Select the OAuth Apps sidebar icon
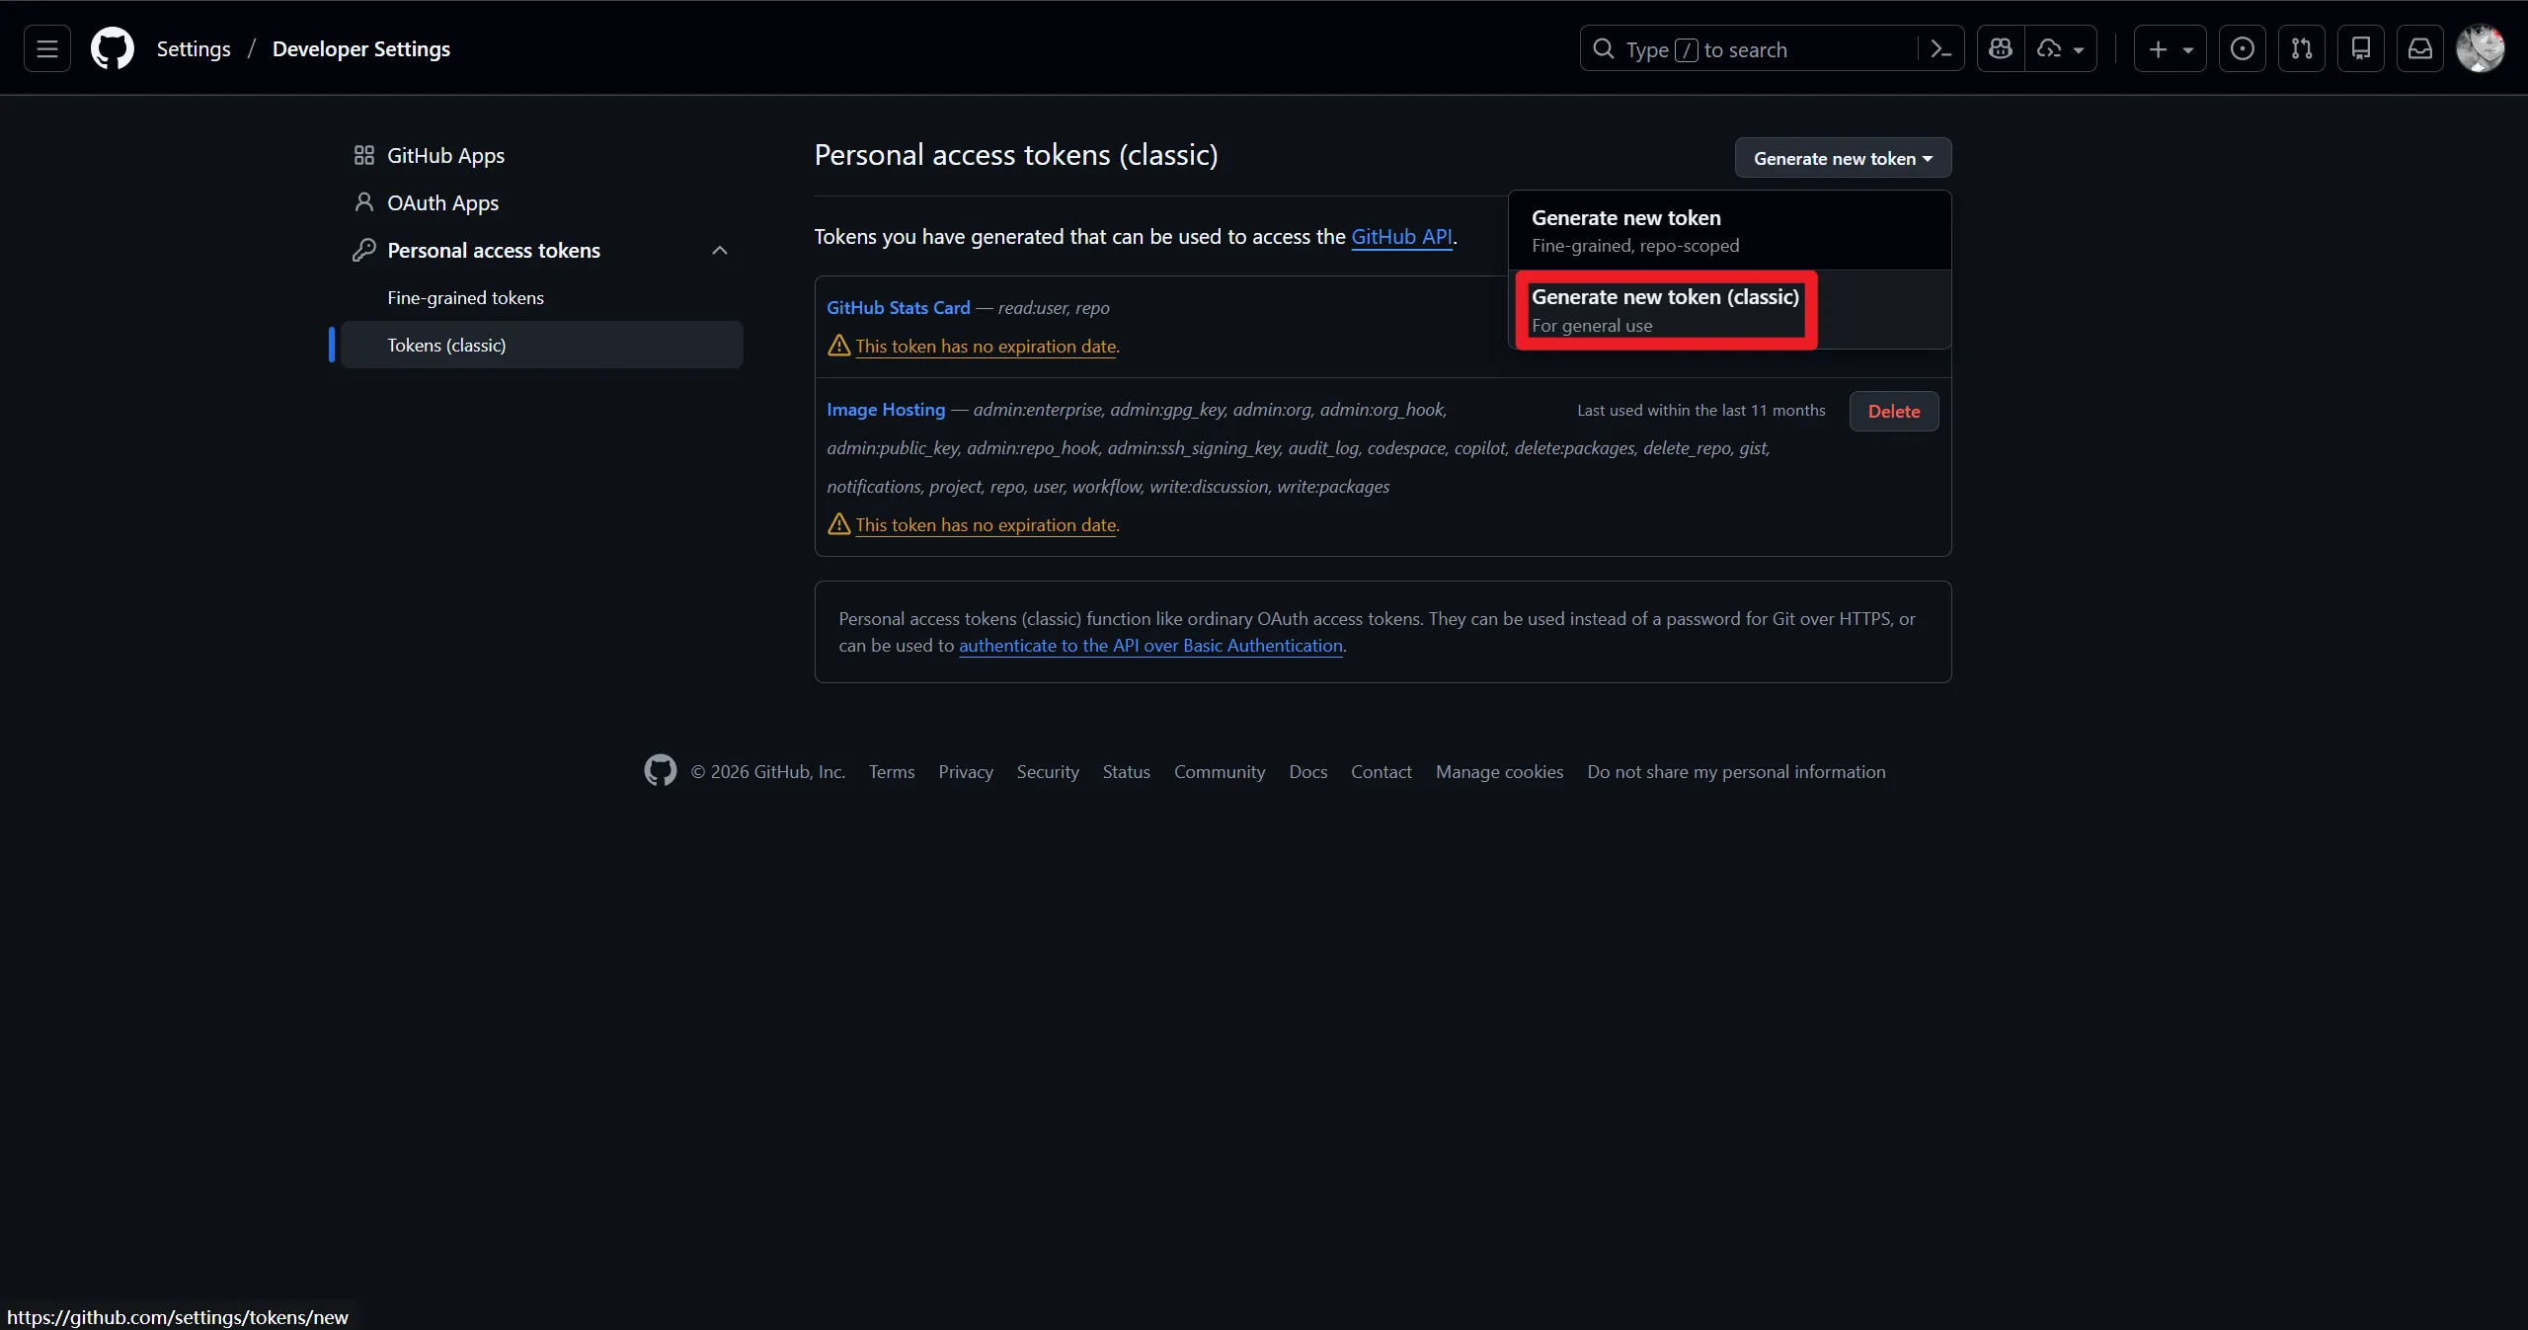This screenshot has width=2528, height=1330. pyautogui.click(x=363, y=203)
